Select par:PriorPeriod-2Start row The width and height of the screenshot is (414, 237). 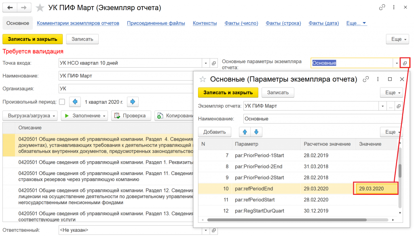(298, 178)
